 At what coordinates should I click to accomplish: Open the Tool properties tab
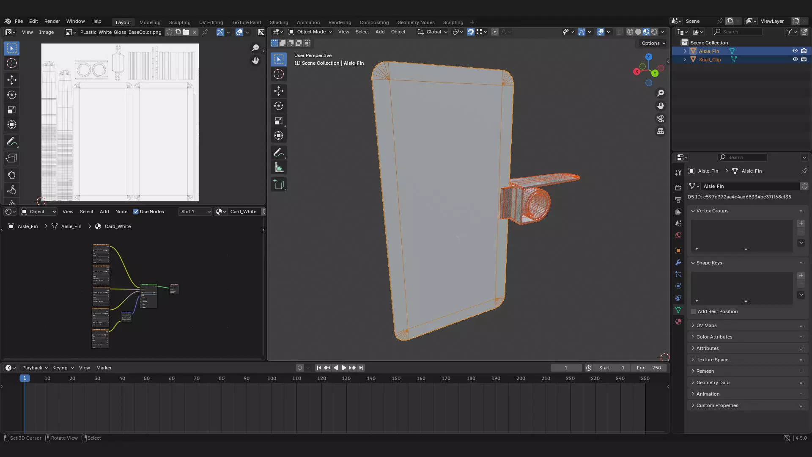coord(678,172)
